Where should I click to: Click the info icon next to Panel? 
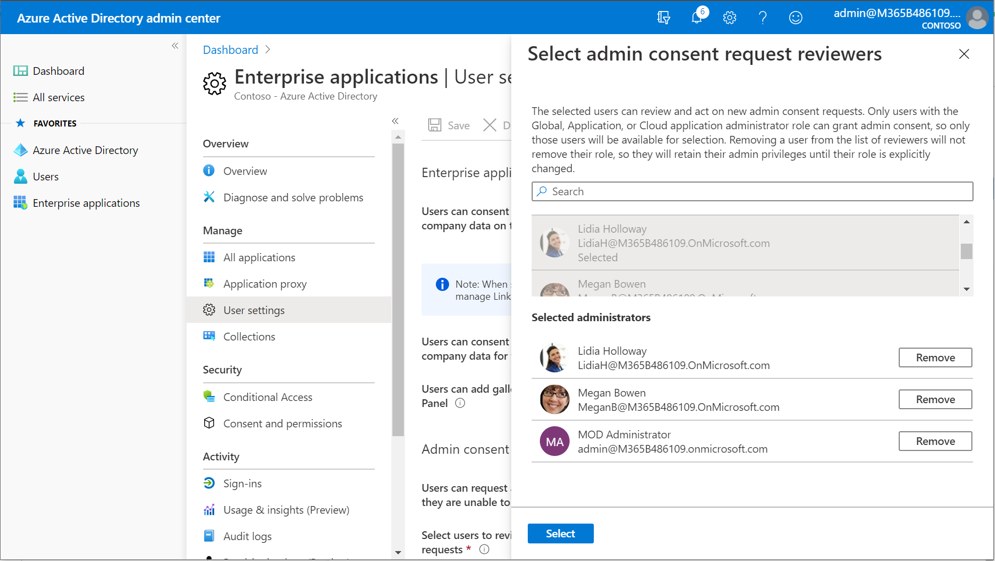coord(460,403)
